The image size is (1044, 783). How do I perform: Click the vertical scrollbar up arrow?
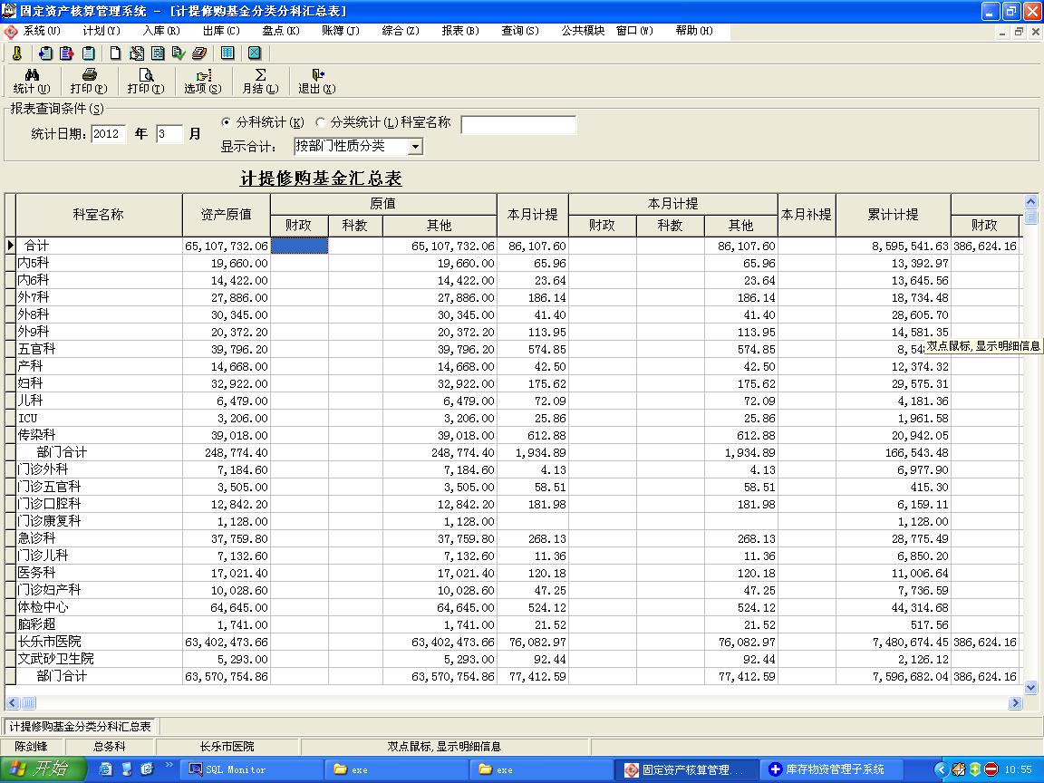pos(1030,201)
